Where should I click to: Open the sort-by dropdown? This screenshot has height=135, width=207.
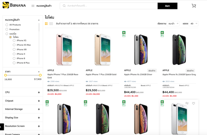[173, 24]
